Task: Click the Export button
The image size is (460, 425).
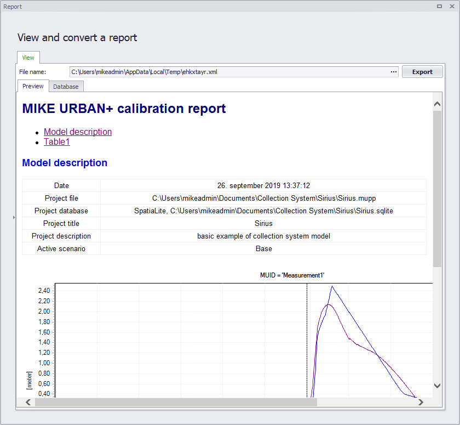Action: click(422, 72)
